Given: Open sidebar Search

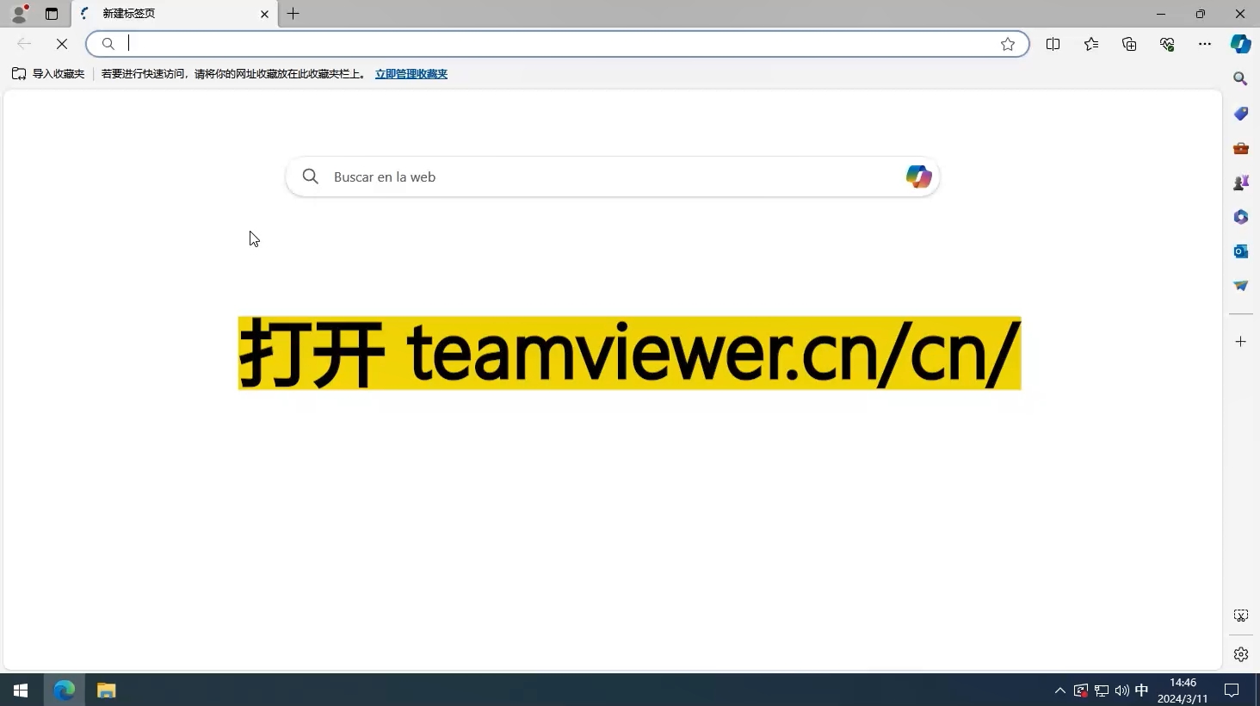Looking at the screenshot, I should click(1240, 78).
